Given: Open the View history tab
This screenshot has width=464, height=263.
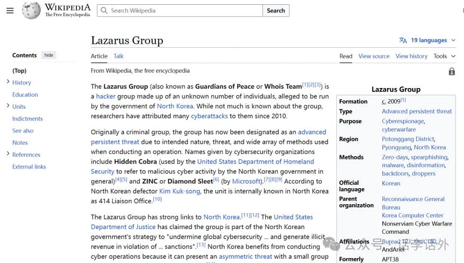Looking at the screenshot, I should coord(412,56).
